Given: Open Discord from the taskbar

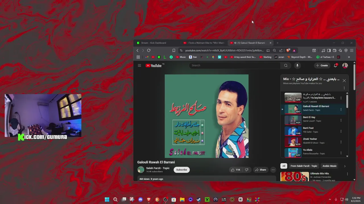Looking at the screenshot, I should pos(140,199).
